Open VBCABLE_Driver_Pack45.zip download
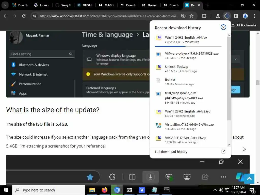The width and height of the screenshot is (260, 195). click(188, 140)
